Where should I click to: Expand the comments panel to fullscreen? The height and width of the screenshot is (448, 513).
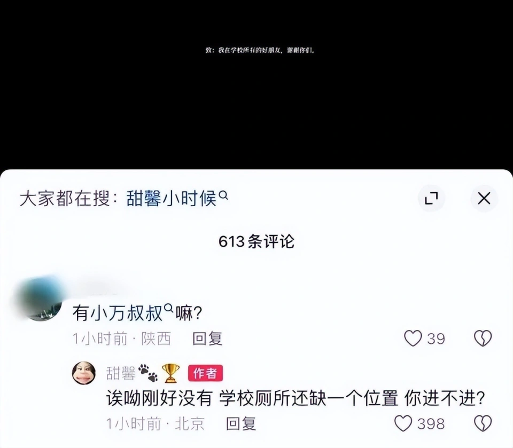pos(431,198)
